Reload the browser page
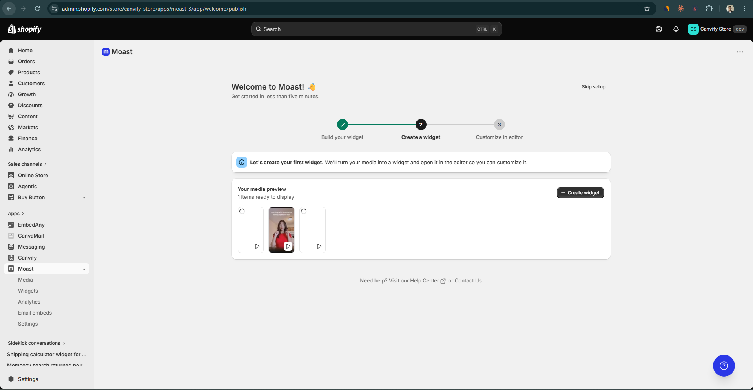This screenshot has height=390, width=753. 37,9
